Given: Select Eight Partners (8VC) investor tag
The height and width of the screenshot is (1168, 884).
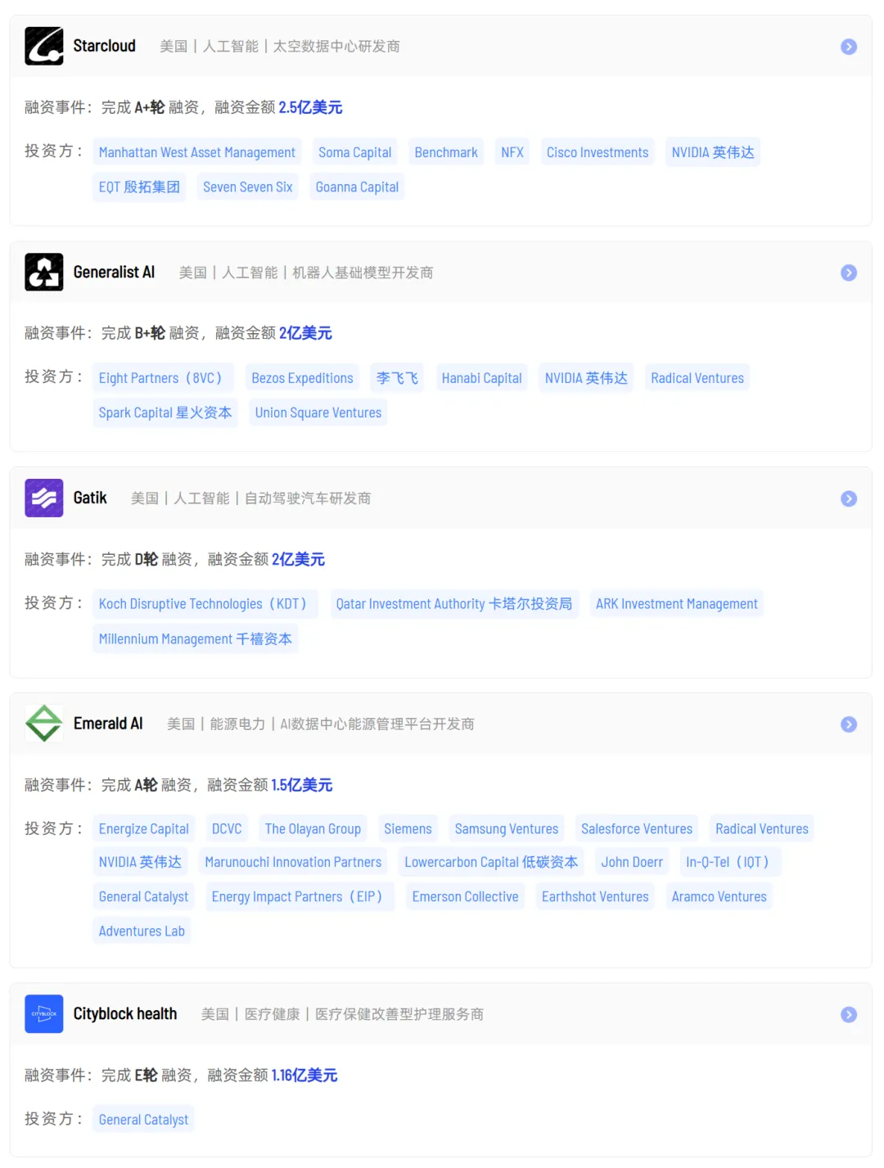Looking at the screenshot, I should (x=163, y=378).
